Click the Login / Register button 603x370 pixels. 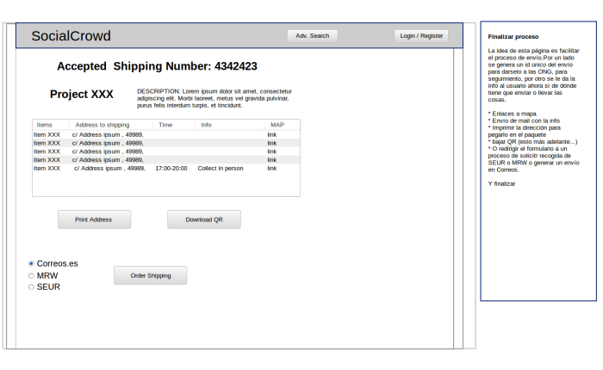421,36
